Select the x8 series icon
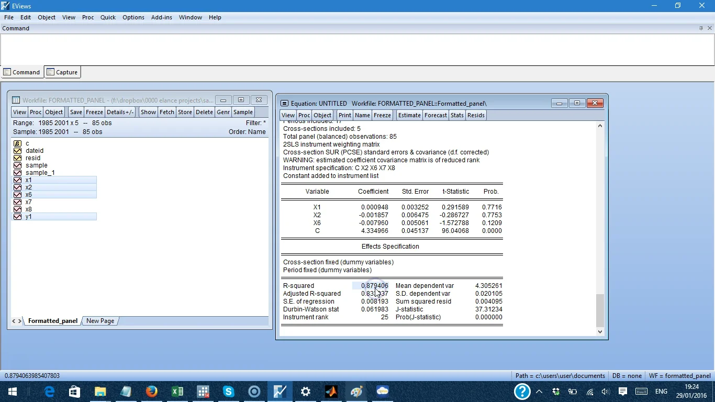This screenshot has height=402, width=715. (x=17, y=209)
